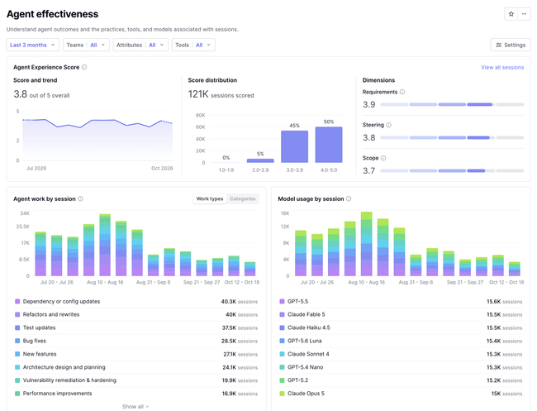Click the Claude Opus 5 legend swatch
Screen dimensions: 537x411
283,394
